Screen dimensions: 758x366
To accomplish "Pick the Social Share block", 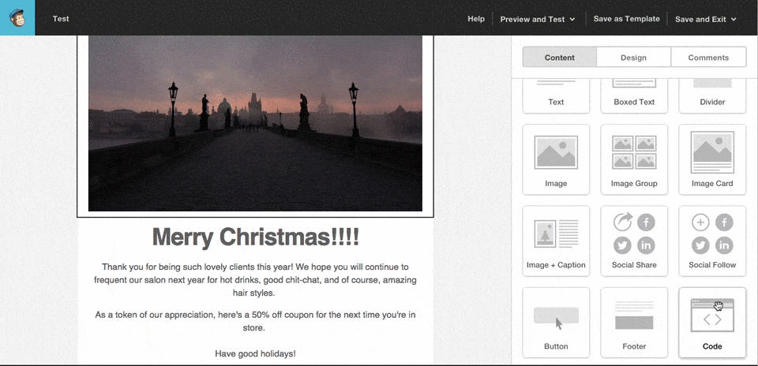I will click(634, 241).
